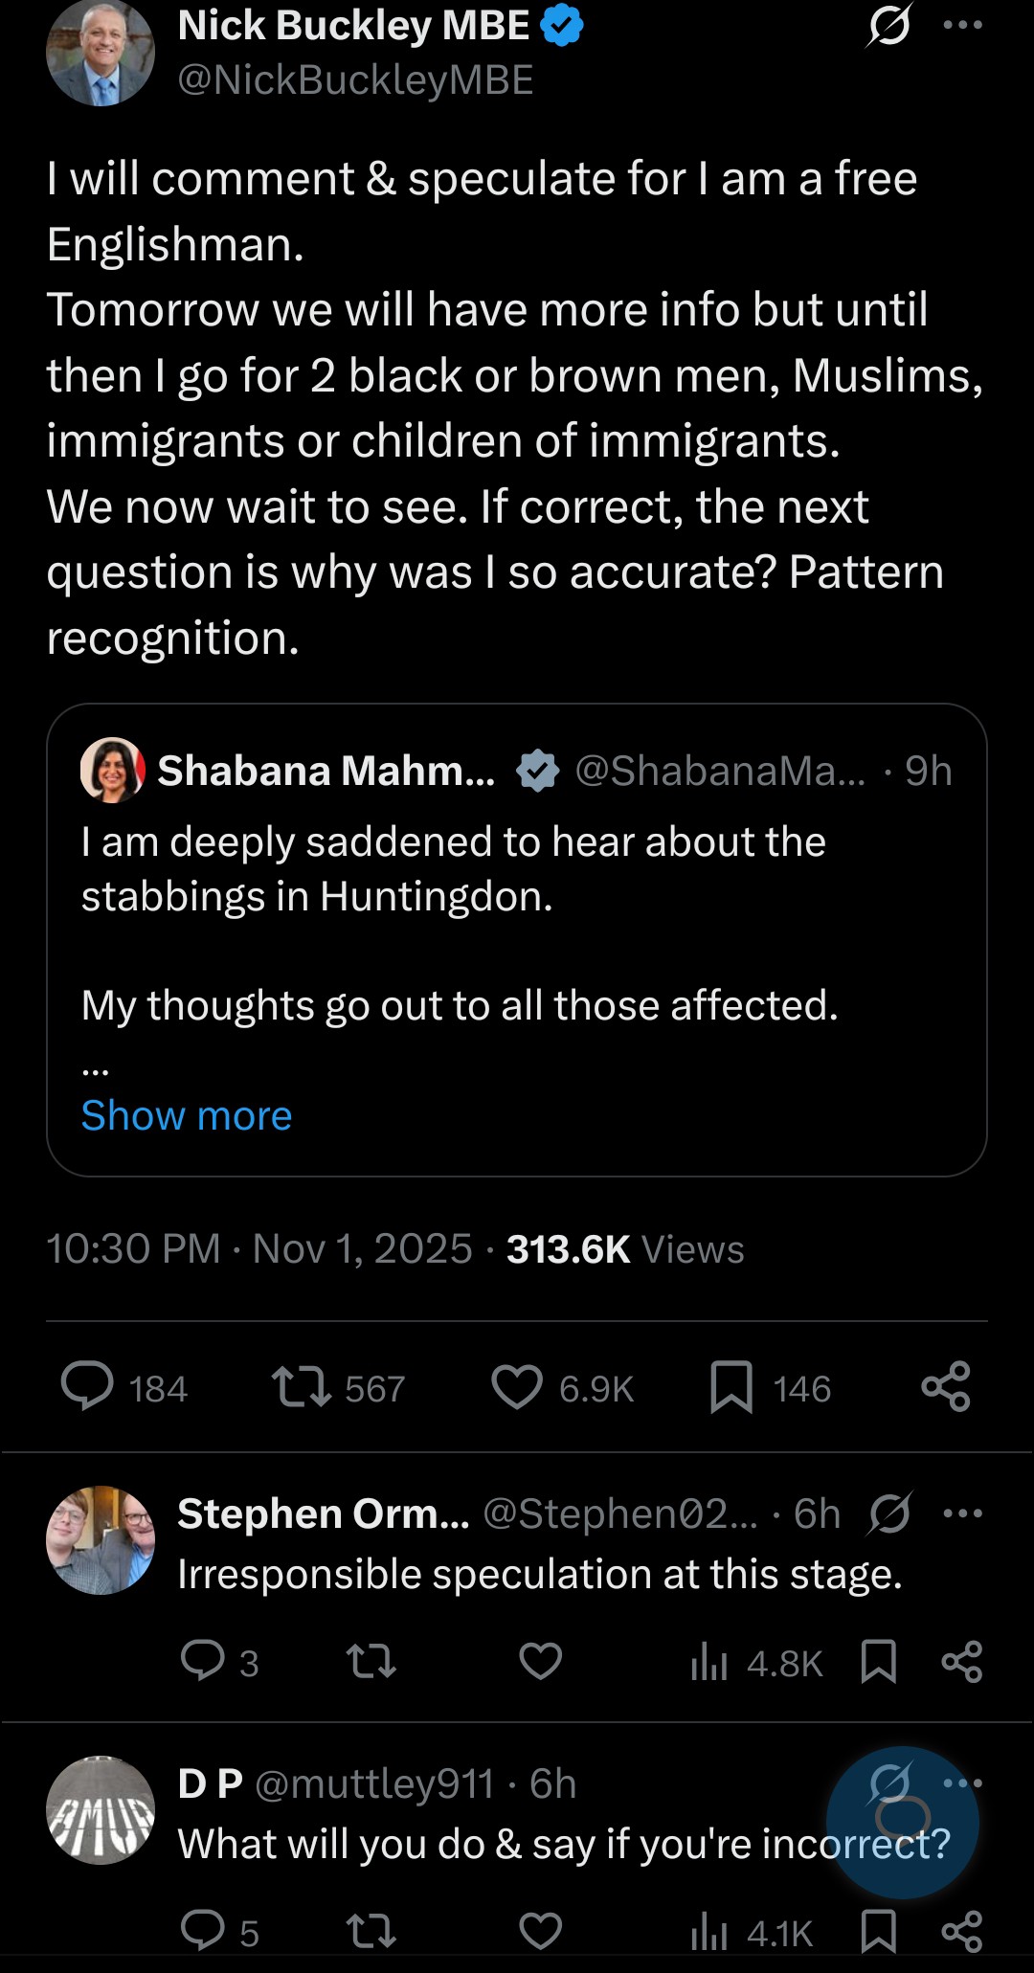Bookmark the post with 146 bookmarks
The width and height of the screenshot is (1034, 1973).
pyautogui.click(x=731, y=1386)
